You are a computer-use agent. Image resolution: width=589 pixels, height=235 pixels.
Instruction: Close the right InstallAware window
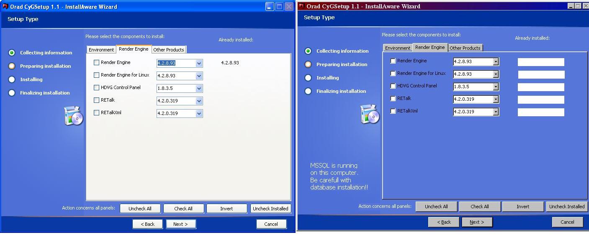coord(585,6)
